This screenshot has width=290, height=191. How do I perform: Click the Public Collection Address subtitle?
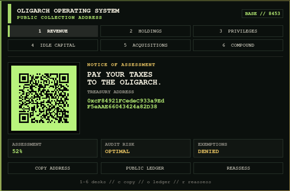coord(59,17)
